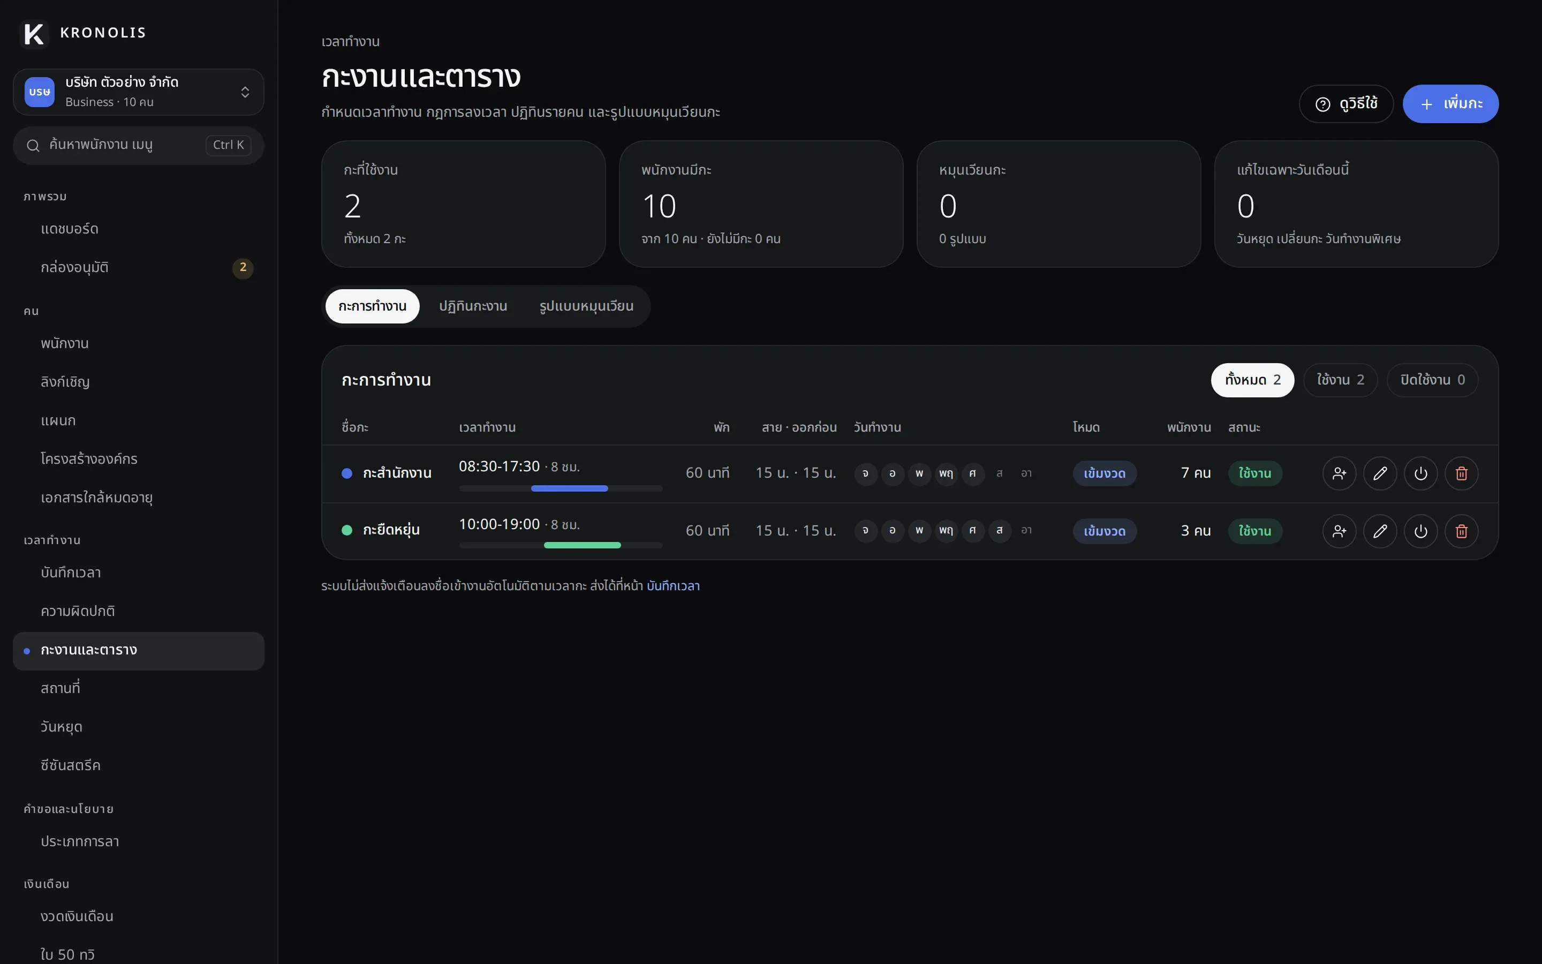Delete กะสำนักงาน using the trash icon
The width and height of the screenshot is (1542, 964).
click(1461, 473)
